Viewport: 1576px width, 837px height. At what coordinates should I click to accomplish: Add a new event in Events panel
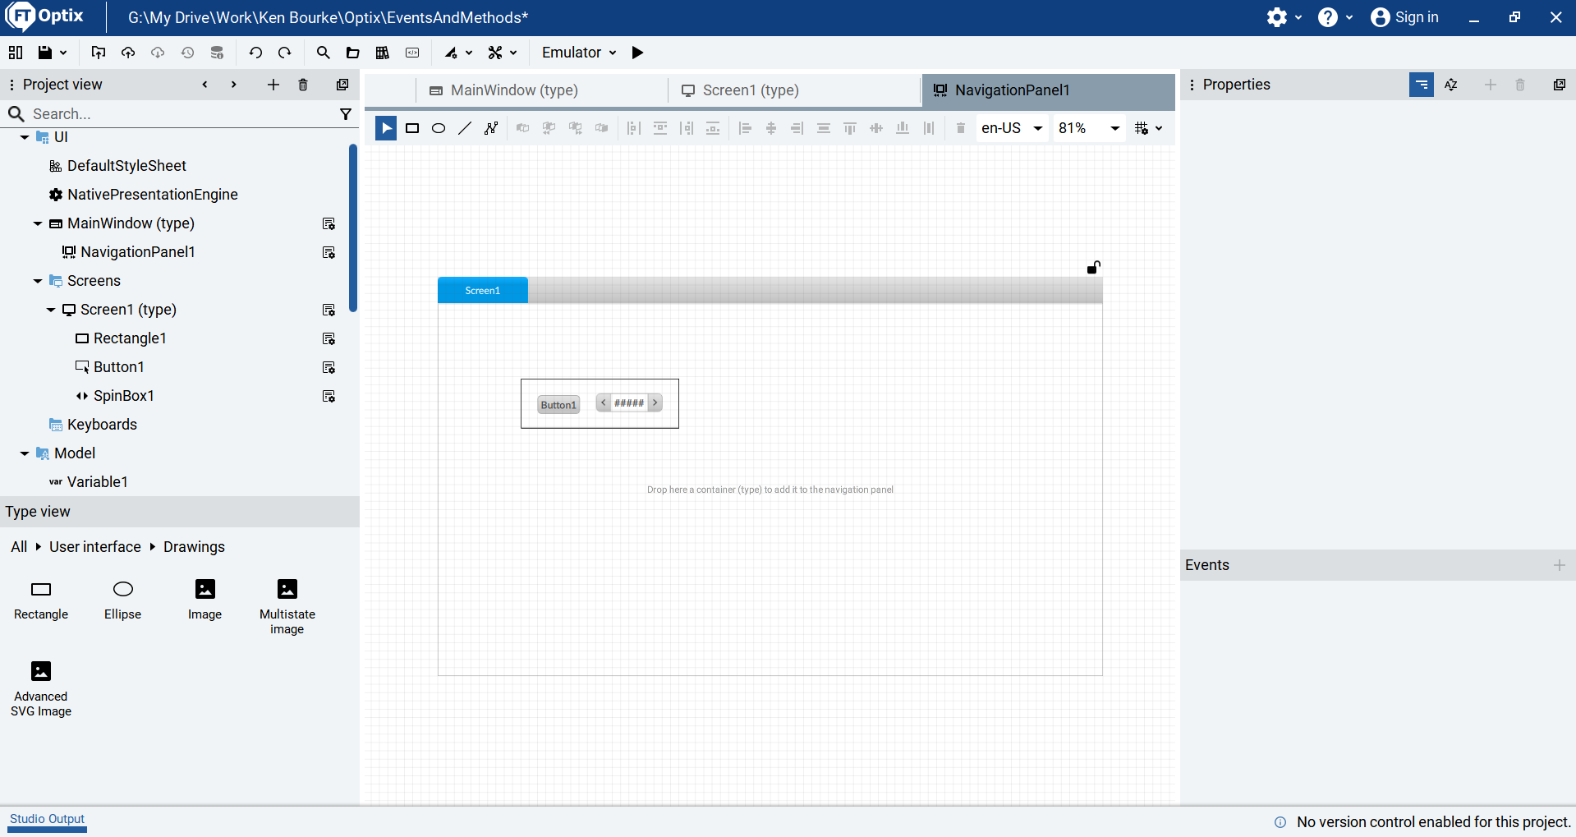pyautogui.click(x=1560, y=565)
